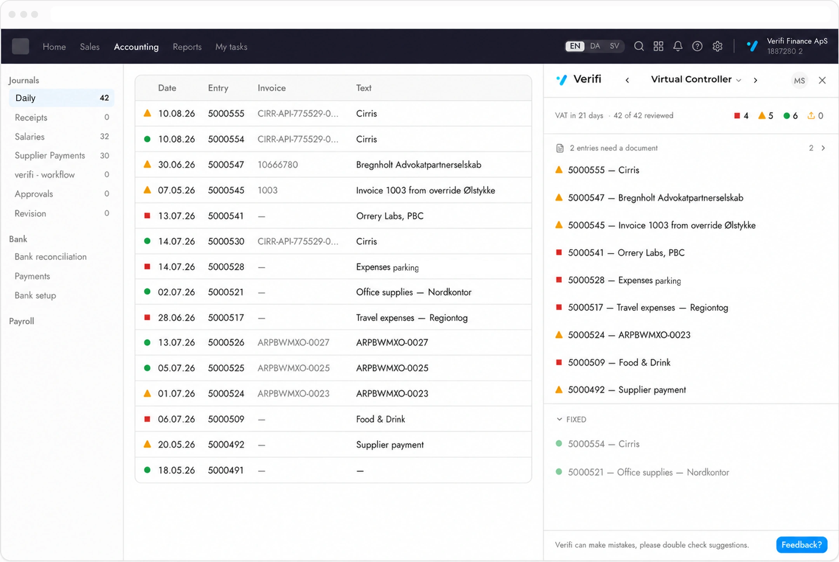Viewport: 839px width, 562px height.
Task: Go to previous panel with left chevron
Action: (x=627, y=80)
